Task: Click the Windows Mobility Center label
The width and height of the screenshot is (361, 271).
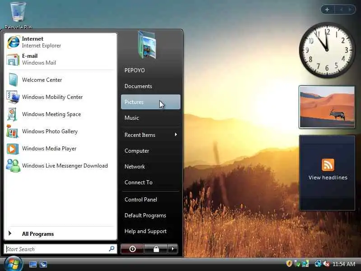Action: tap(52, 97)
